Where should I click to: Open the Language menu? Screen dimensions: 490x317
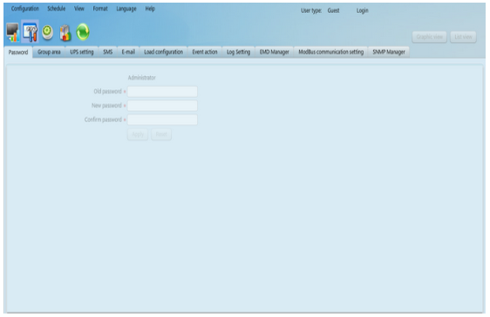tap(126, 9)
